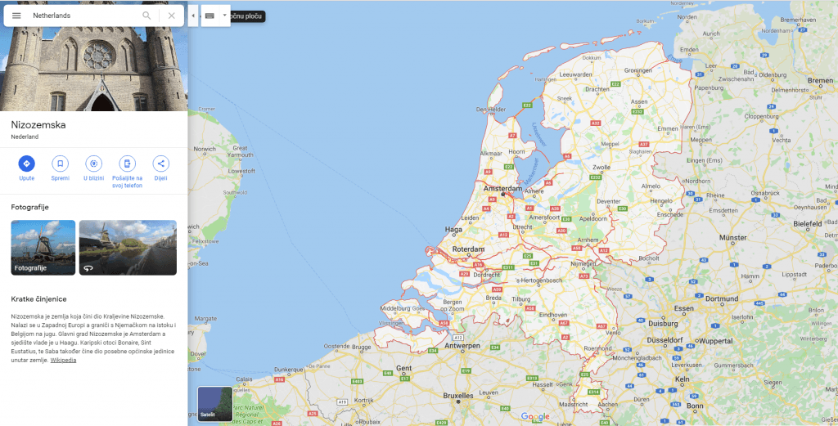Click Düsseldorf label on map

(x=665, y=340)
